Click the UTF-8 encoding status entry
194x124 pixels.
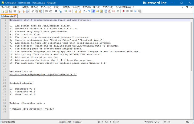167,122
